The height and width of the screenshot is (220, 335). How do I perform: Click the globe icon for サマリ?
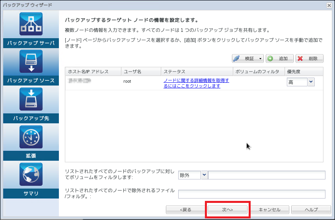[31, 174]
